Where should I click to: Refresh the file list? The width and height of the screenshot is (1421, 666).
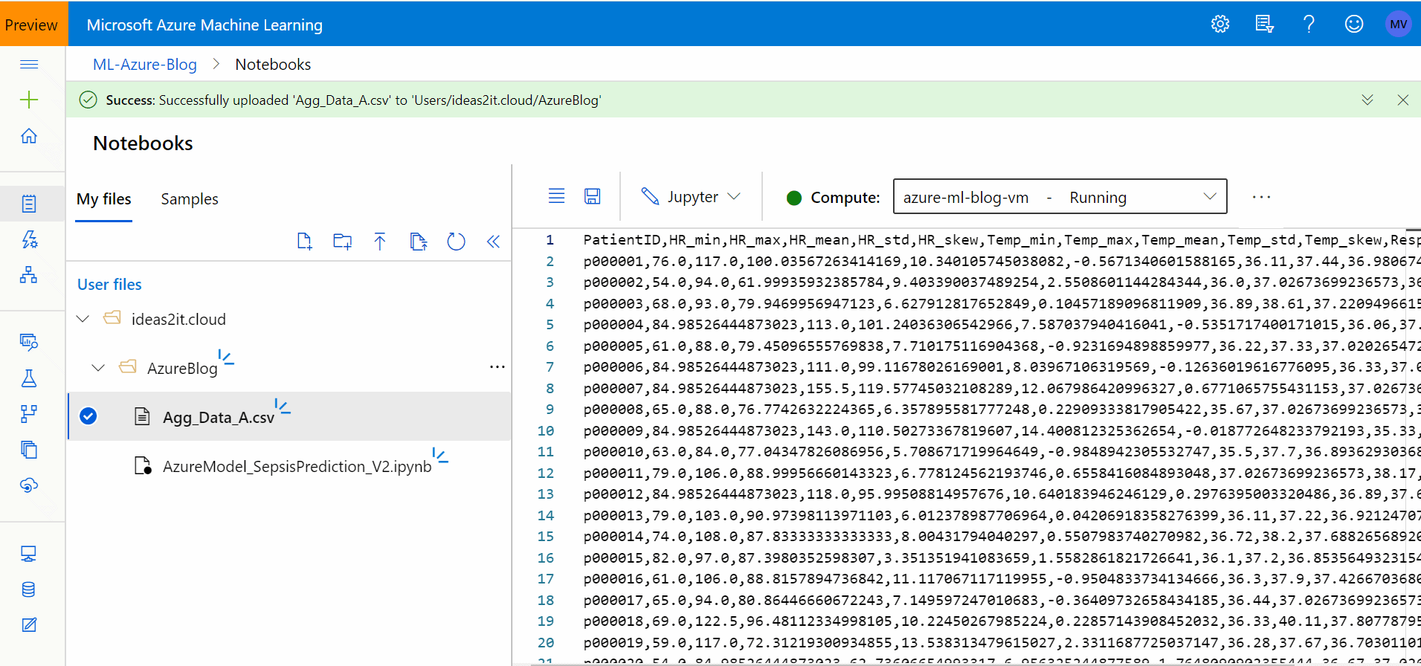(456, 242)
